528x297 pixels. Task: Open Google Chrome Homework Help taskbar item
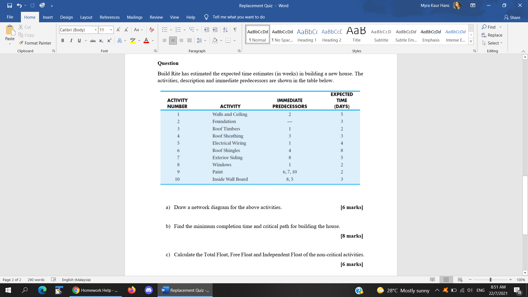tap(95, 290)
